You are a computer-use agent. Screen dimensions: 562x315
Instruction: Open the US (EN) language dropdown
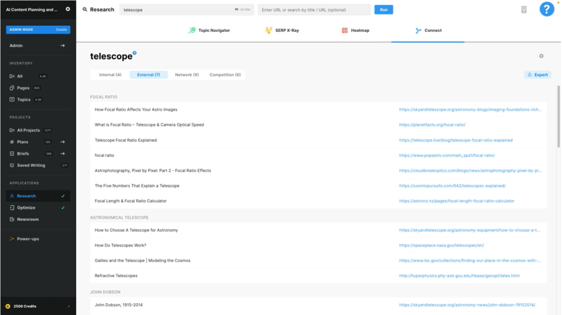click(x=243, y=10)
